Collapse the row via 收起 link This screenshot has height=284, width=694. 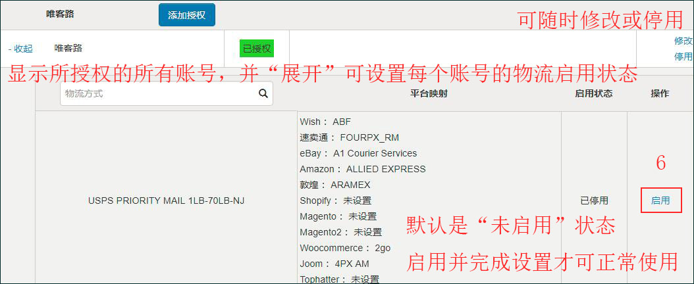[x=21, y=49]
